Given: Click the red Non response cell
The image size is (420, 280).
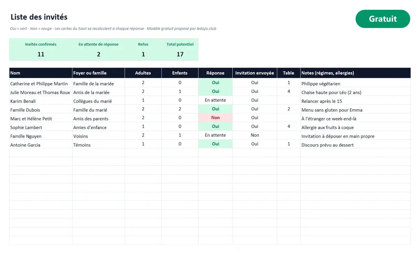Looking at the screenshot, I should 215,118.
